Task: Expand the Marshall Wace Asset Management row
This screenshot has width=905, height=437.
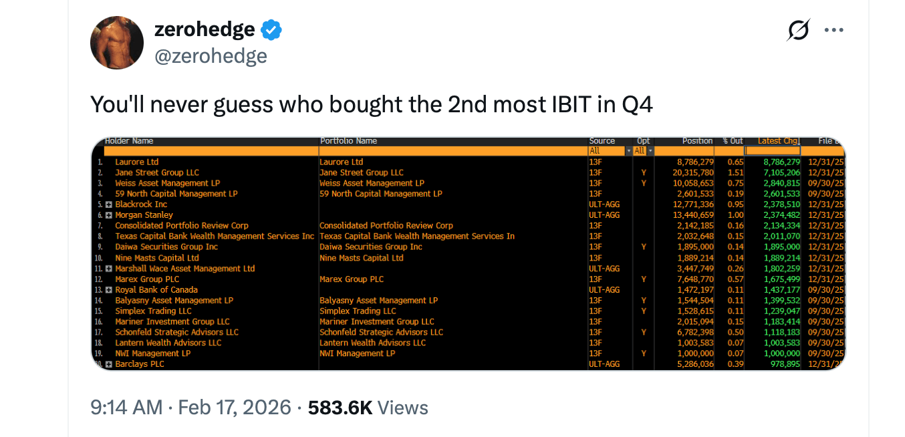Action: point(108,268)
